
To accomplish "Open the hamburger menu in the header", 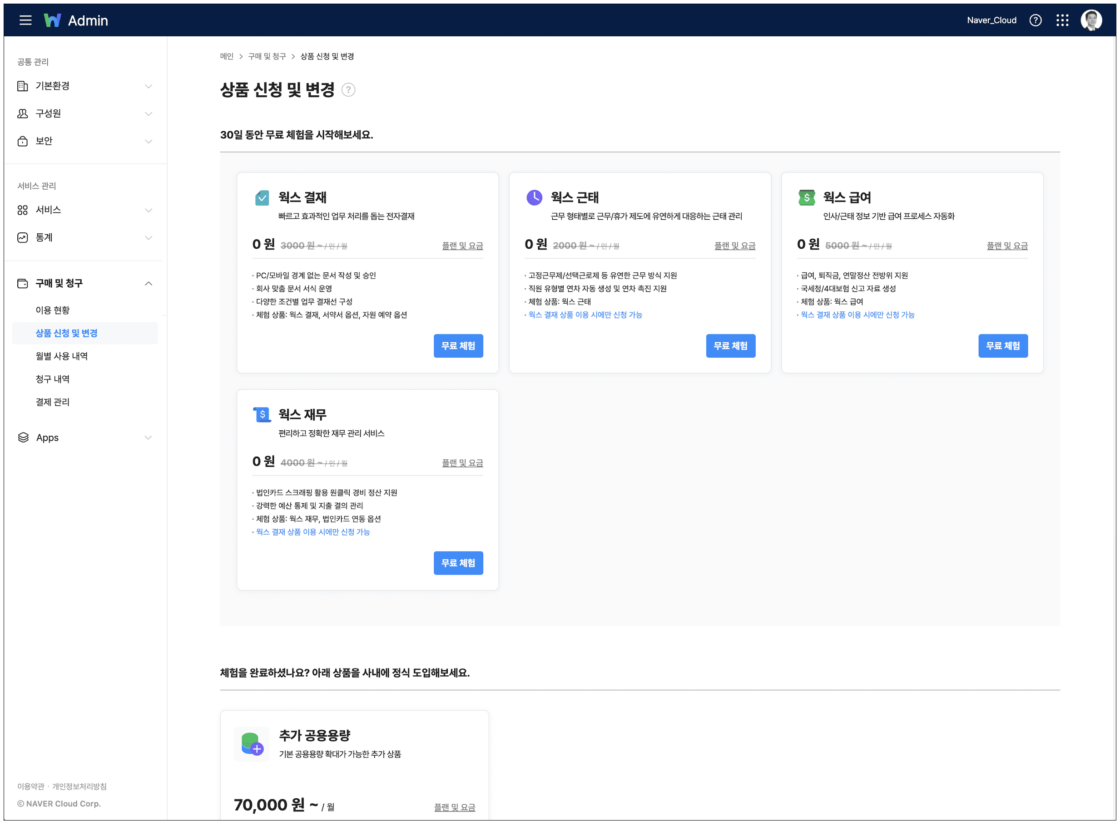I will (x=25, y=20).
